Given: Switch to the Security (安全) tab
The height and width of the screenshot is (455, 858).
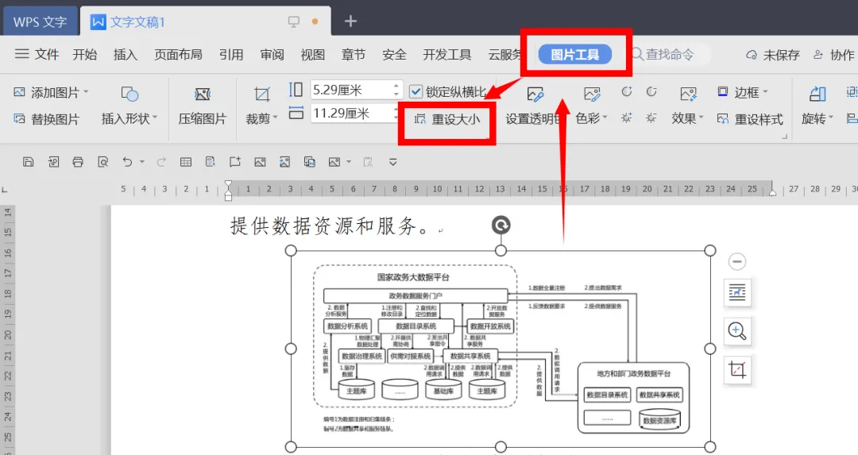Looking at the screenshot, I should click(x=394, y=54).
